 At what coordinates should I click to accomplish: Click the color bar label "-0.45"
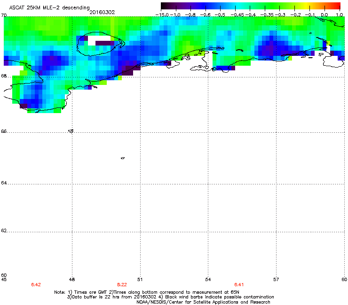click(x=237, y=15)
